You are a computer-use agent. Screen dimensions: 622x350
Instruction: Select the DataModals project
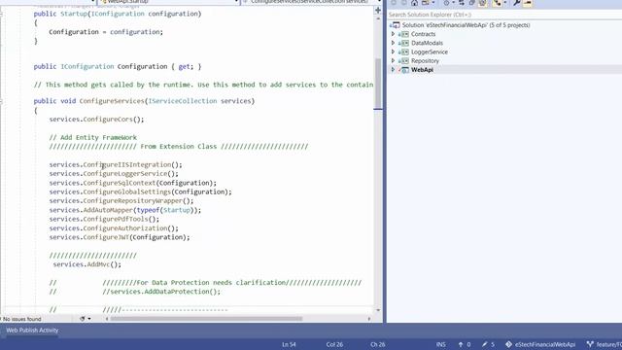point(427,43)
